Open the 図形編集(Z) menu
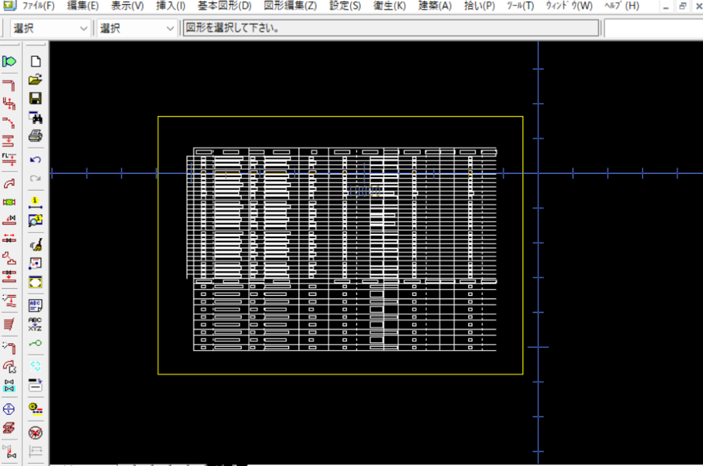This screenshot has height=466, width=703. click(290, 6)
